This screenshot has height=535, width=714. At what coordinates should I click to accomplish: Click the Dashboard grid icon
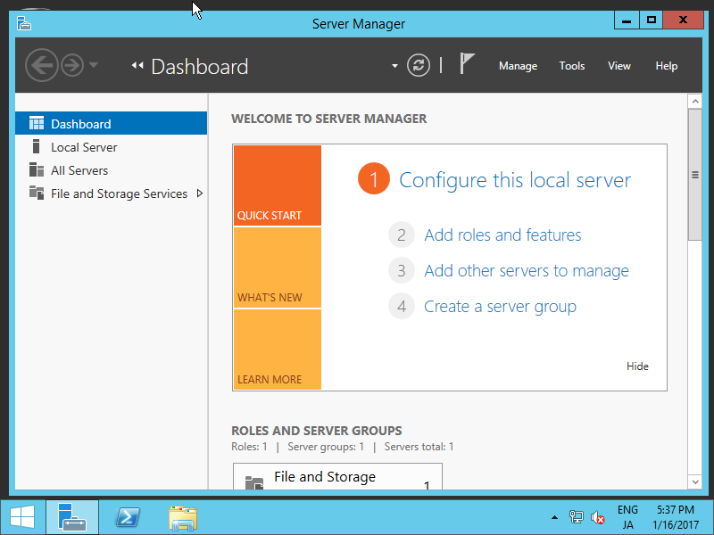37,123
